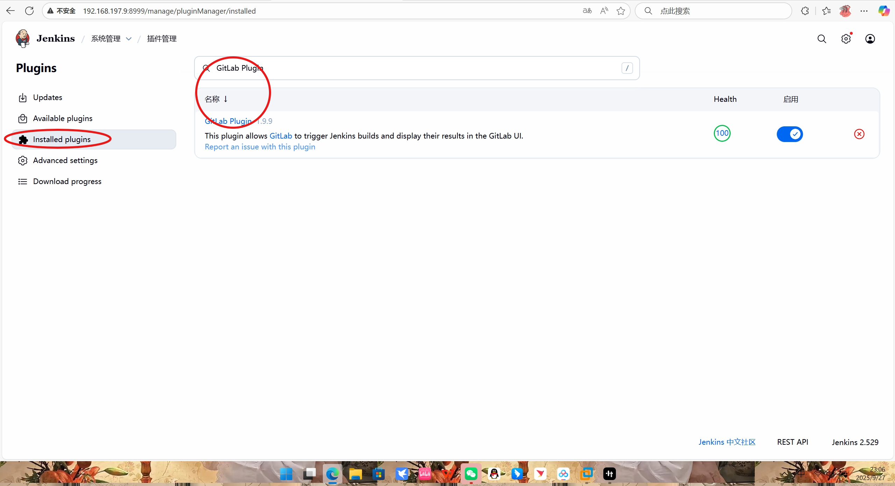
Task: Open REST API footer link
Action: click(x=793, y=442)
